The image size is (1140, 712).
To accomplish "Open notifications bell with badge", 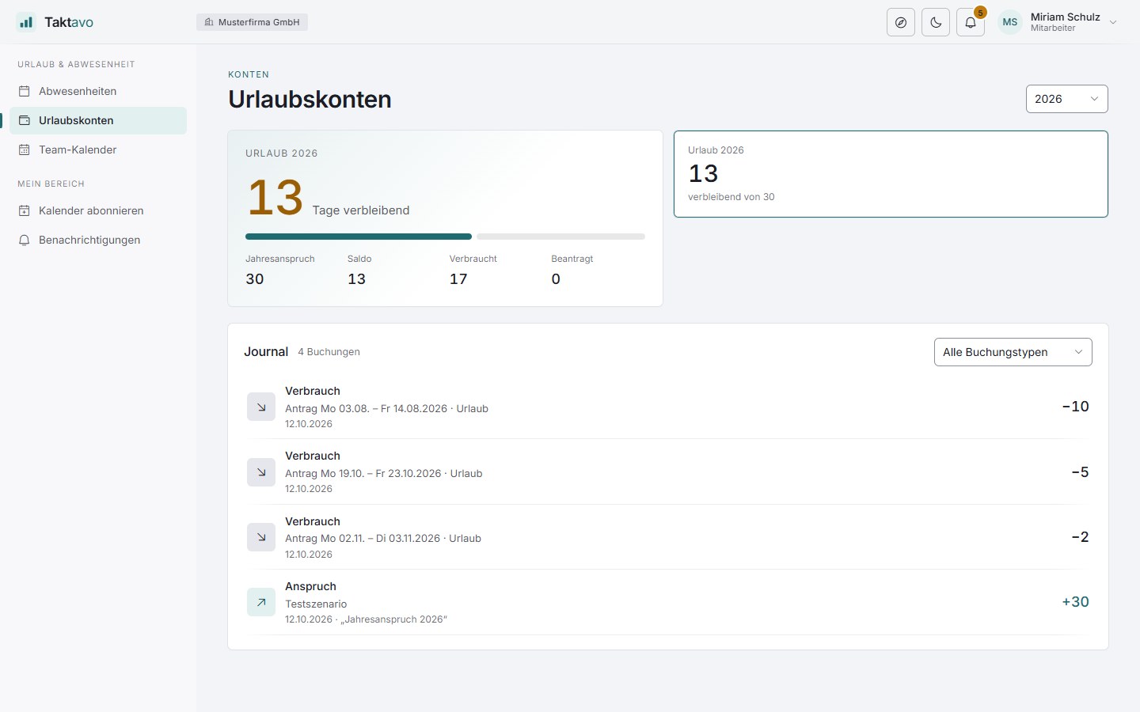I will coord(971,22).
